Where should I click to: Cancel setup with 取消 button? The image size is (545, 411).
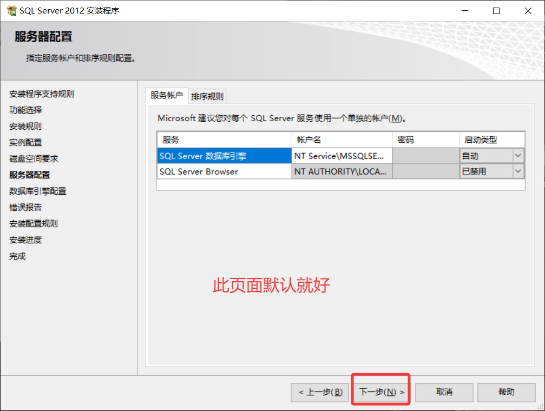point(444,392)
